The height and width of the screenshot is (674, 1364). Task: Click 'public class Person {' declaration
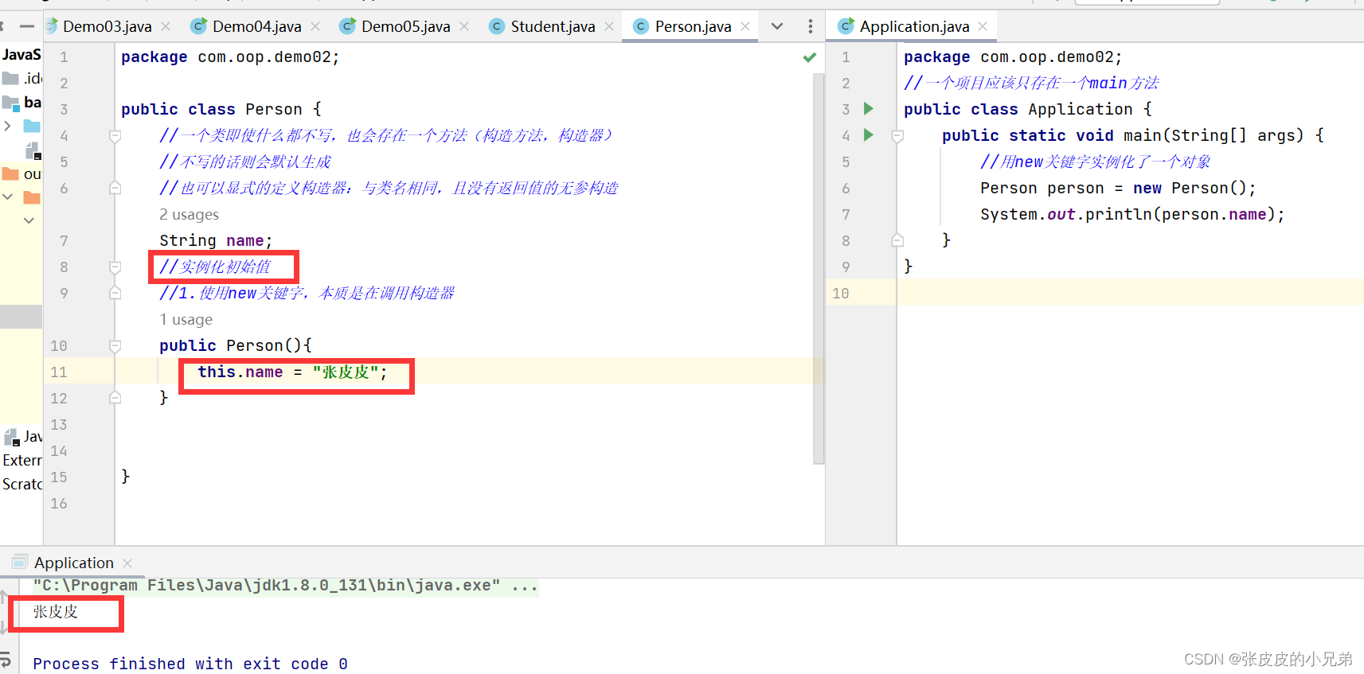click(221, 109)
